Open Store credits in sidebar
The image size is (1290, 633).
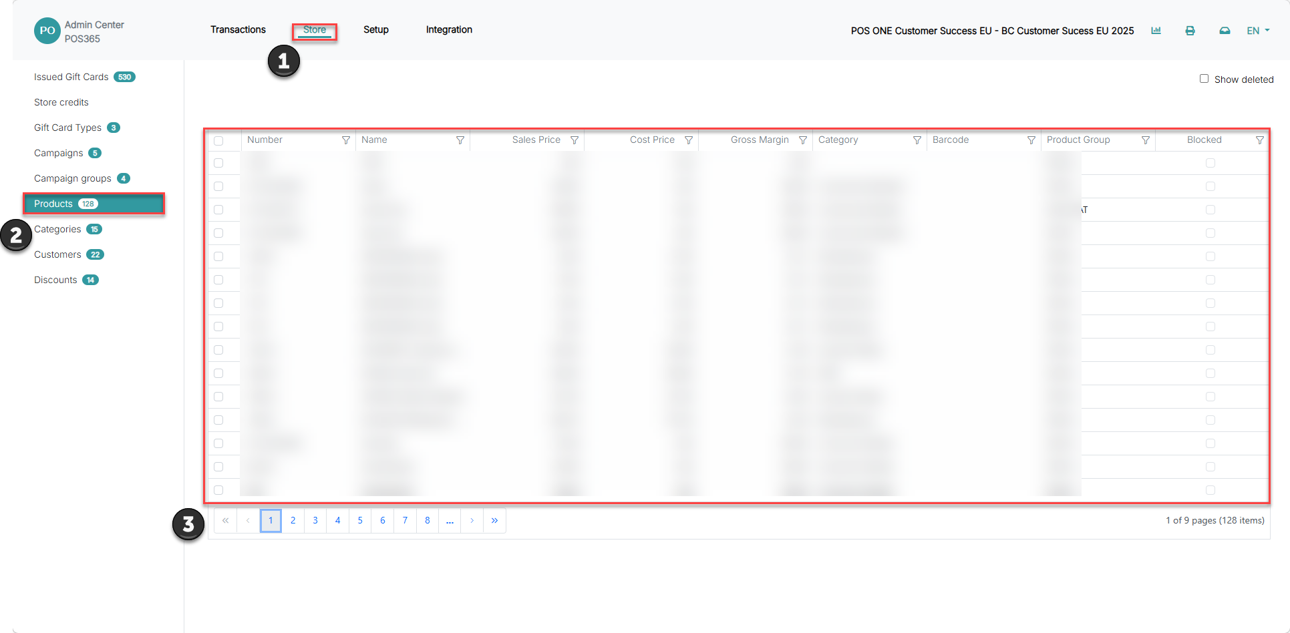(61, 102)
